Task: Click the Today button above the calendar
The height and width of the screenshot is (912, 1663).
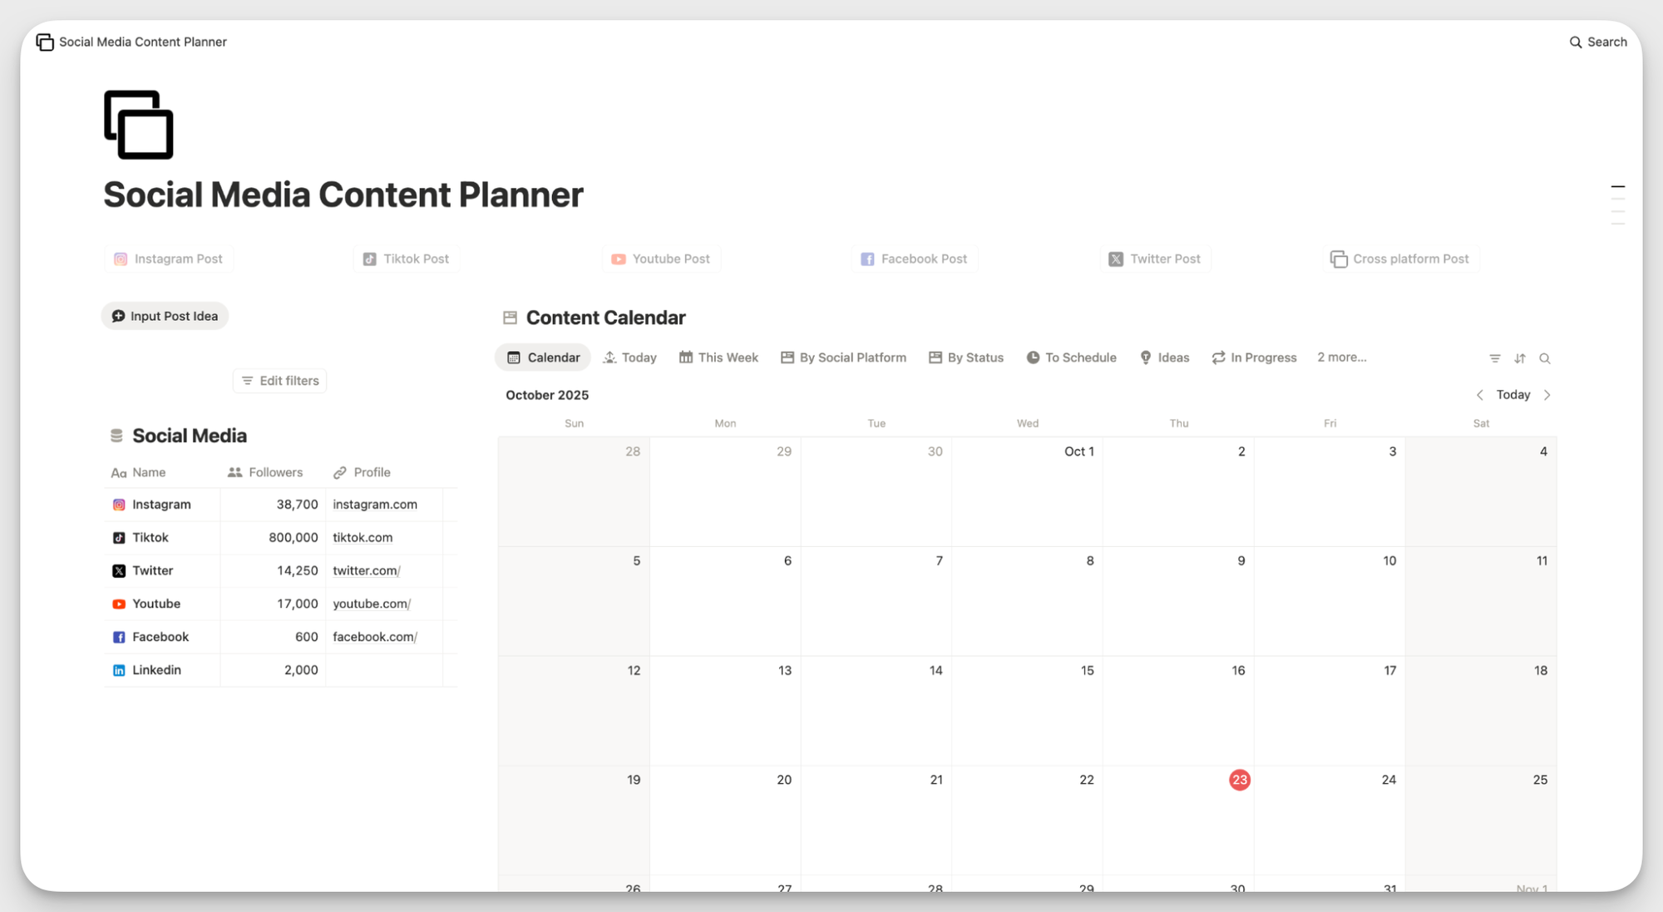Action: click(x=1512, y=394)
